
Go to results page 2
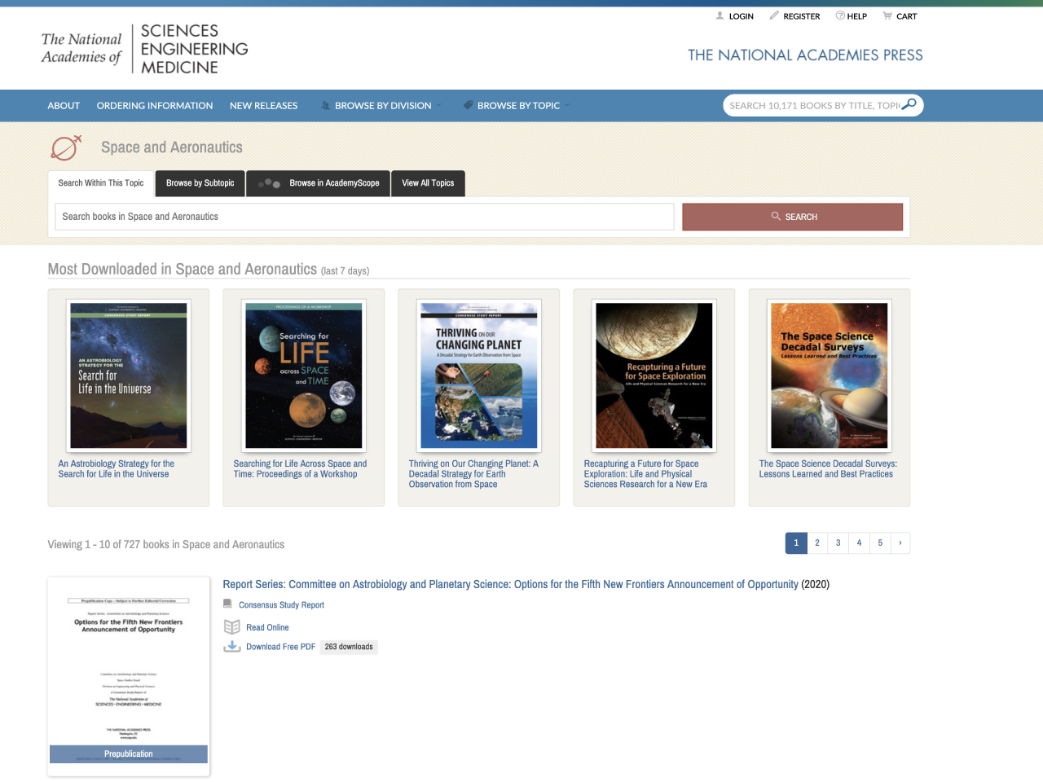pyautogui.click(x=817, y=543)
